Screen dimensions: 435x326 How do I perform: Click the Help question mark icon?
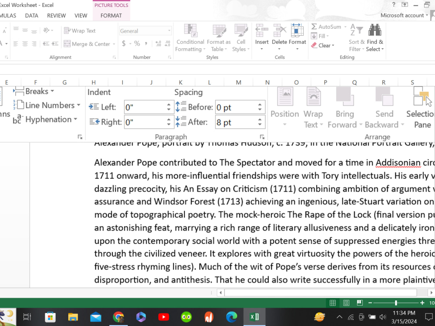pos(394,5)
